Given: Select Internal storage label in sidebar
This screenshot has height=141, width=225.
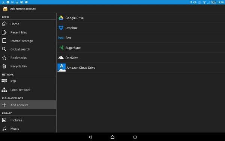Looking at the screenshot, I should pos(21,41).
